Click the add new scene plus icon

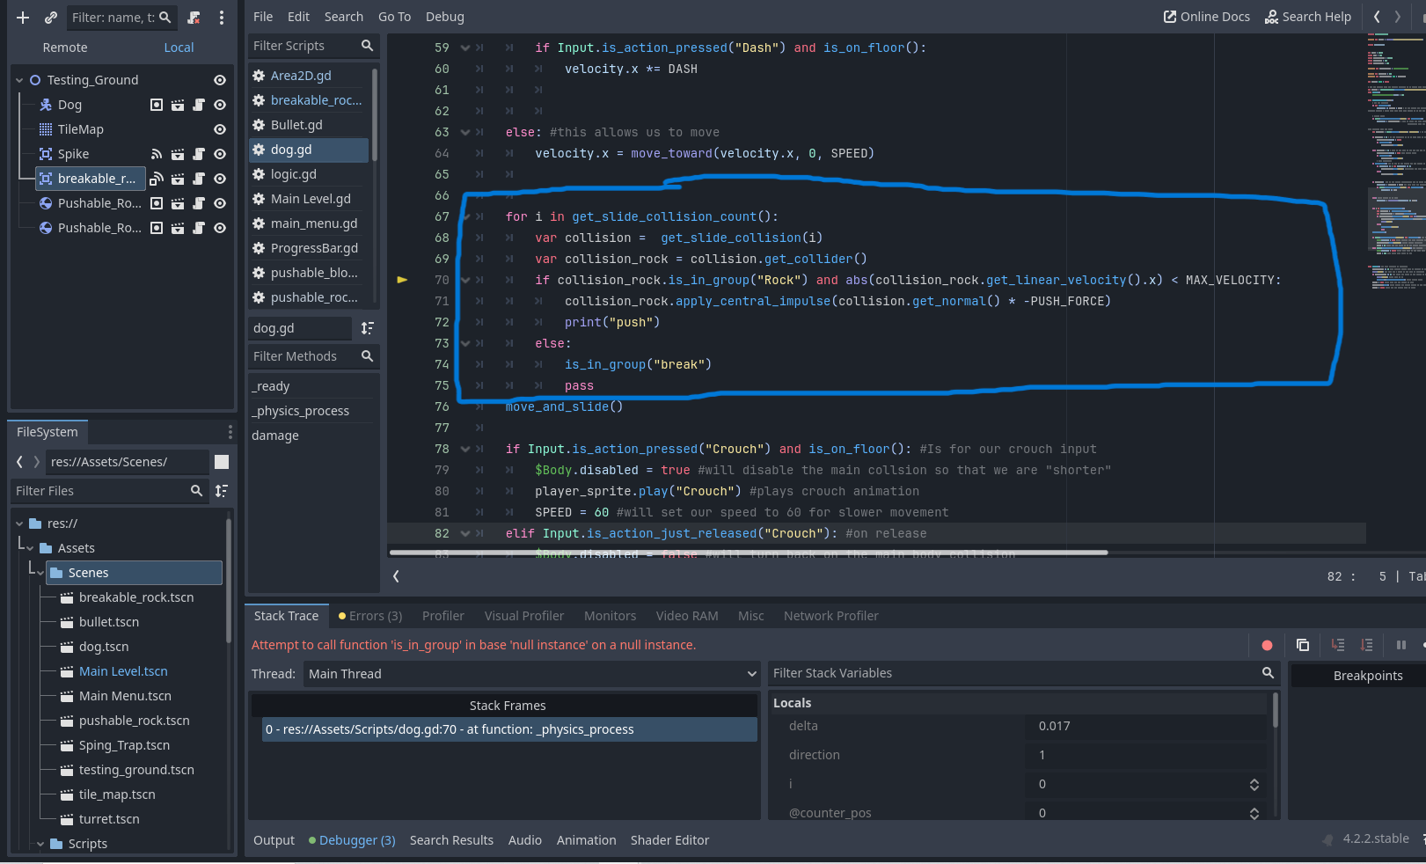point(22,17)
